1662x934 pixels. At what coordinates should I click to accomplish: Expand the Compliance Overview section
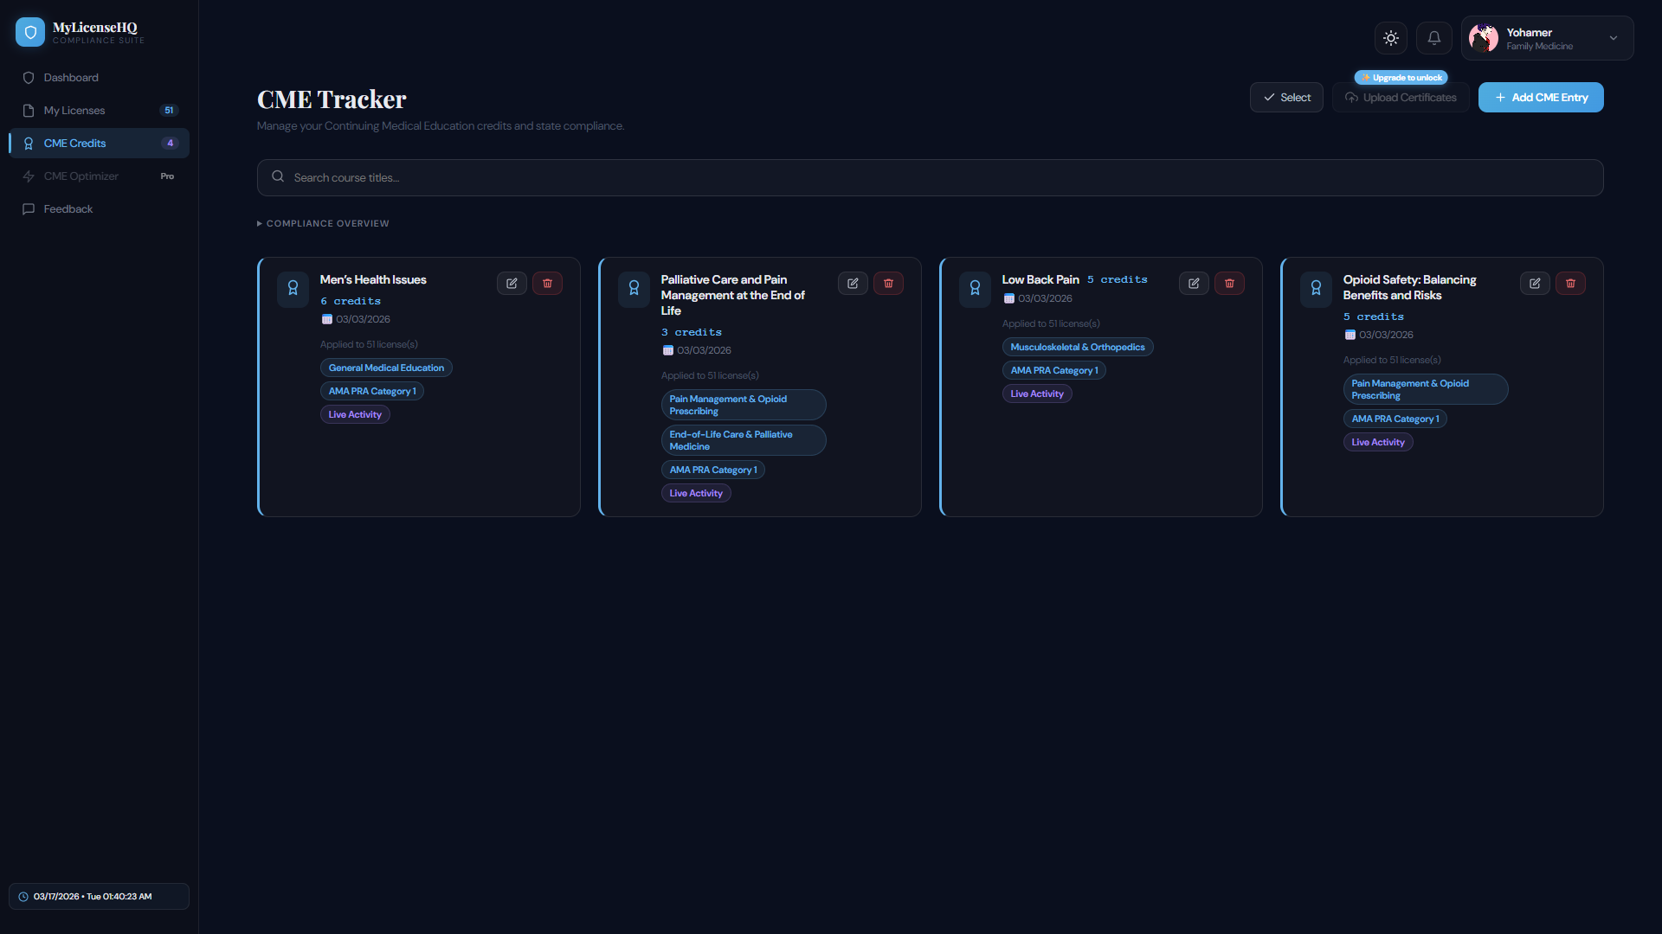(x=323, y=223)
